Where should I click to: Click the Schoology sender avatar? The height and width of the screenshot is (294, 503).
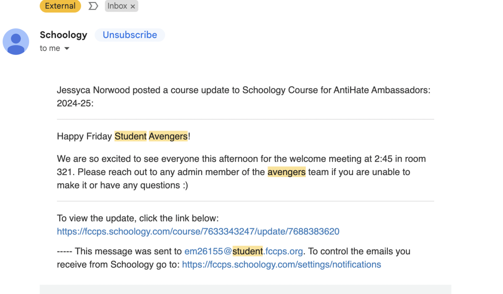[16, 42]
